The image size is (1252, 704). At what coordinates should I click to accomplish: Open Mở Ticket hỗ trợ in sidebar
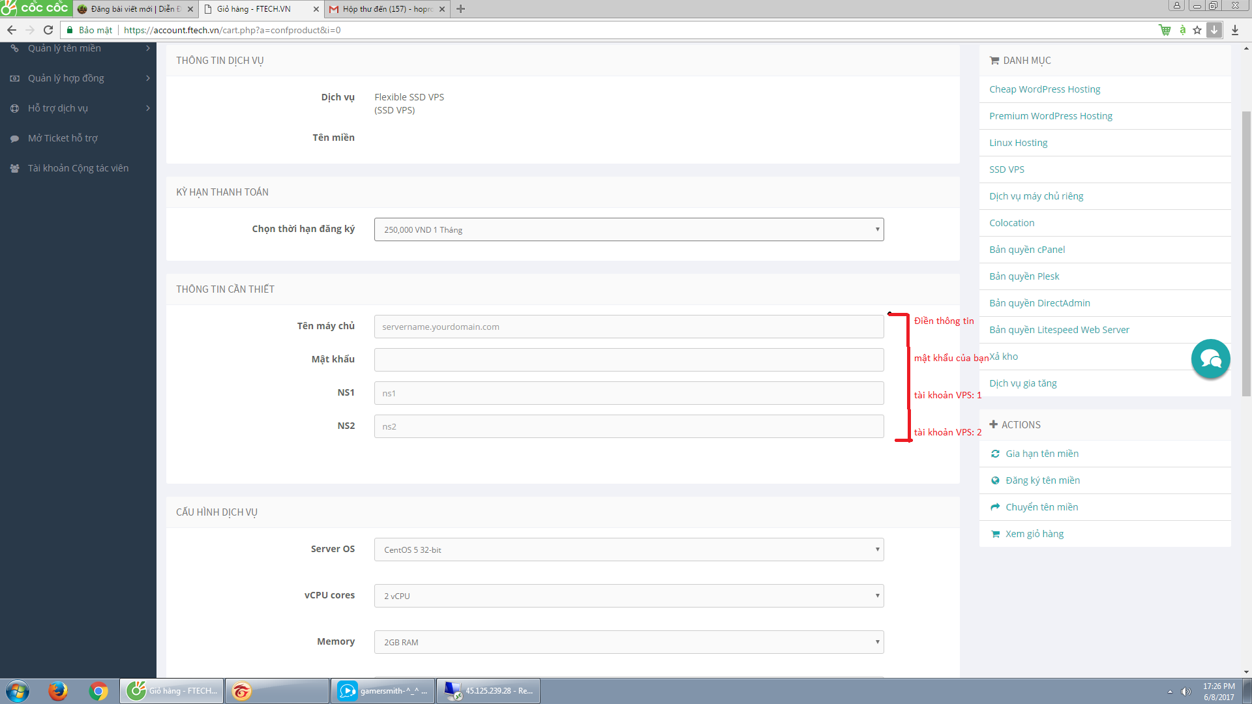63,138
